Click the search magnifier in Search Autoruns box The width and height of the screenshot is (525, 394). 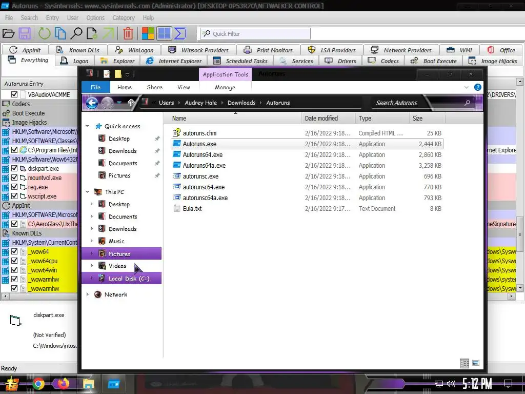click(x=467, y=103)
